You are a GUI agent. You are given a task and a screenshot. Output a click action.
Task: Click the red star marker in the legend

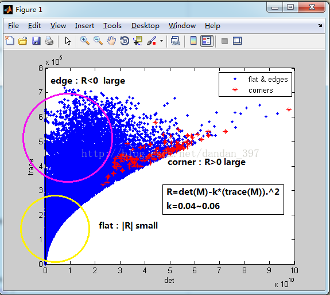(235, 90)
